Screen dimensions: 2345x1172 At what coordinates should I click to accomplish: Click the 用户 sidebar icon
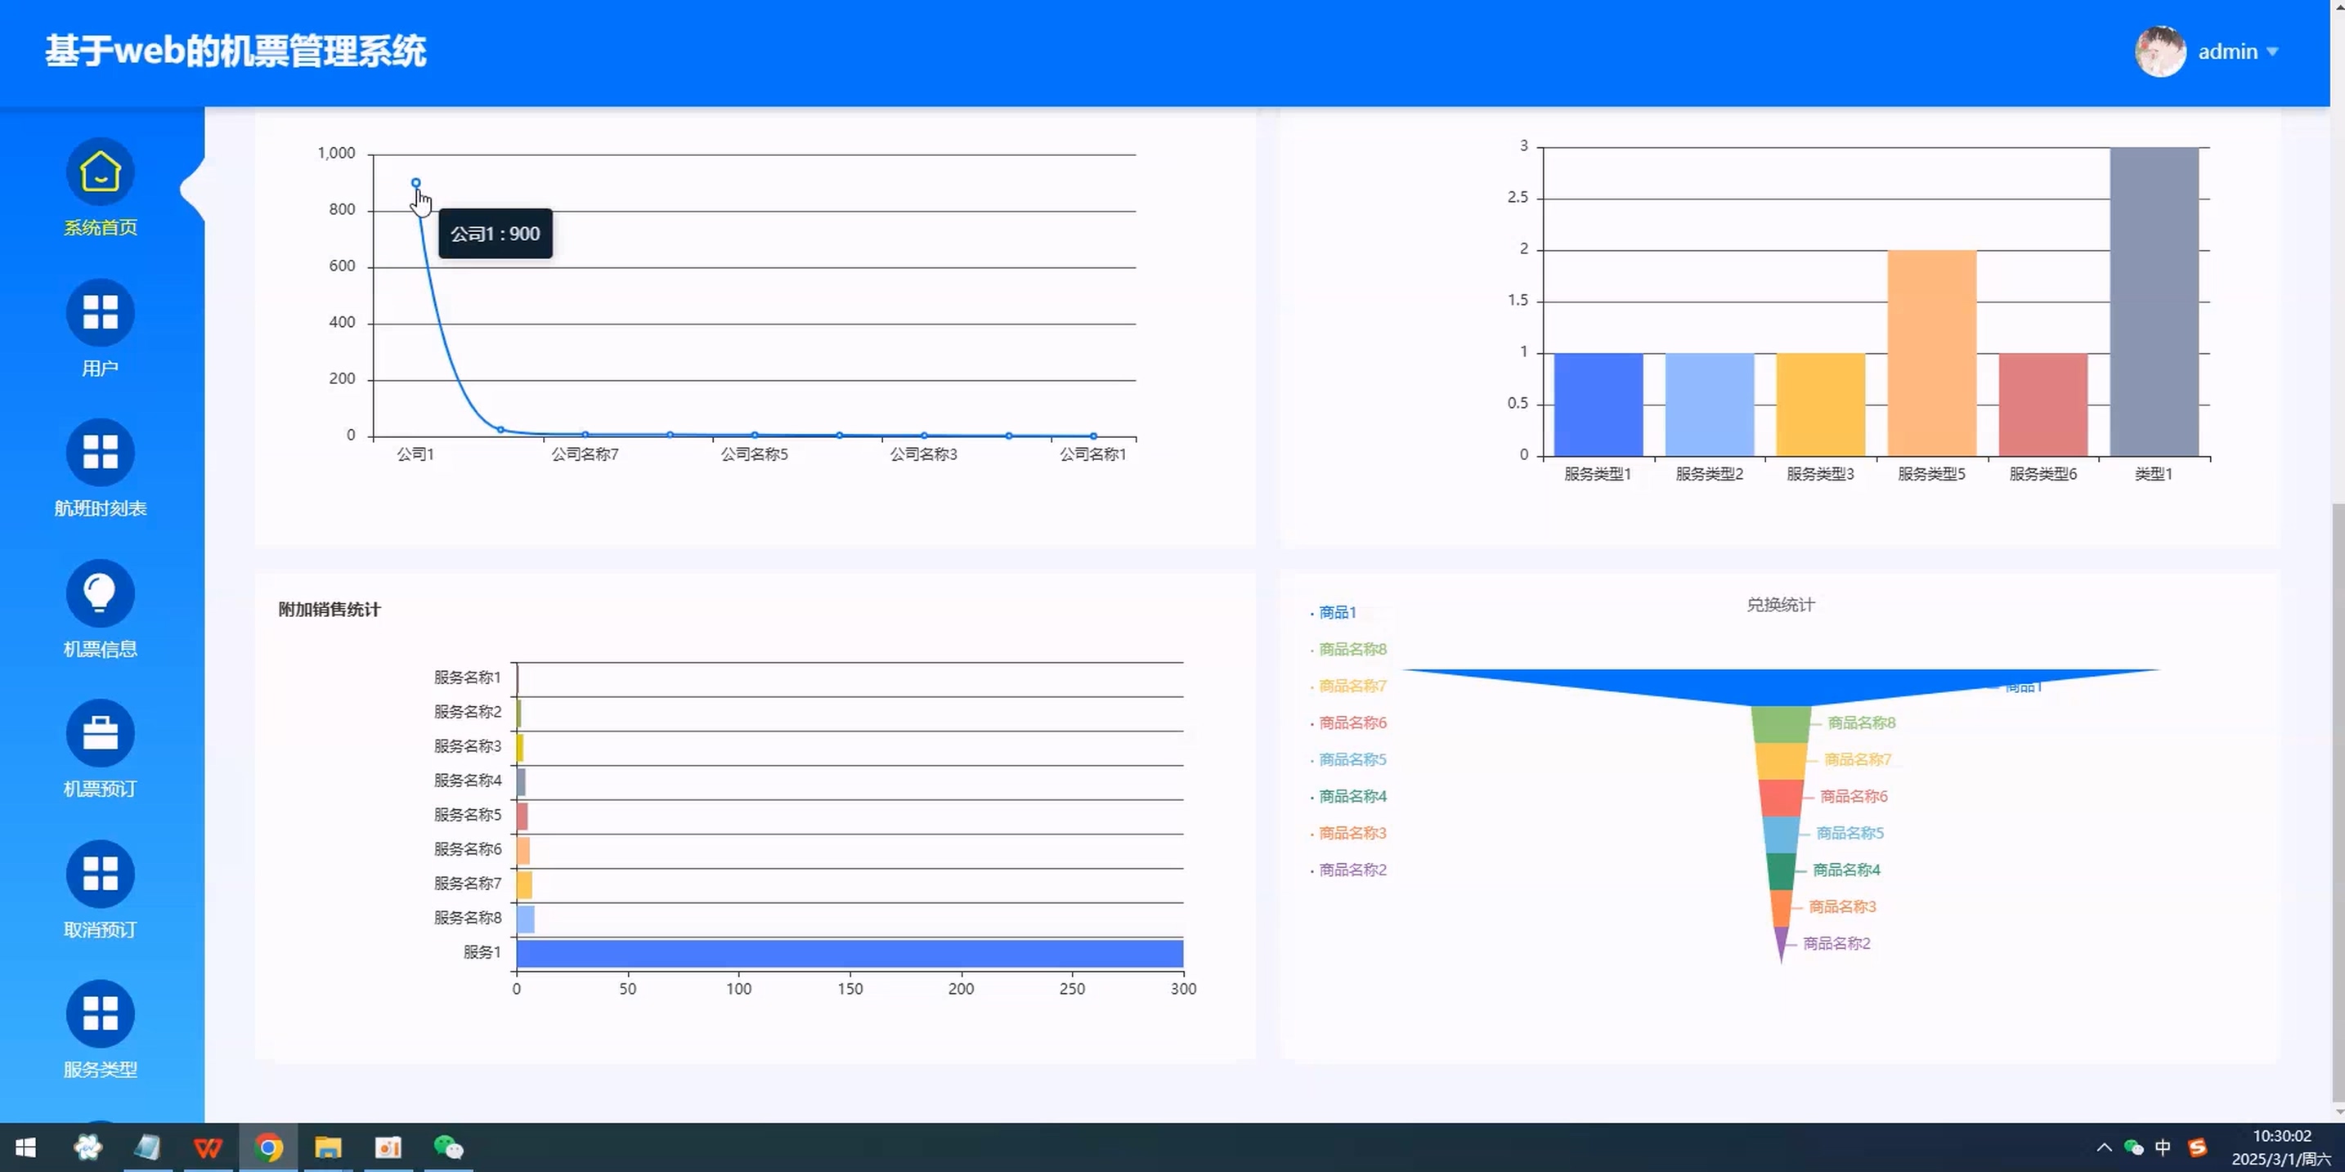coord(100,312)
